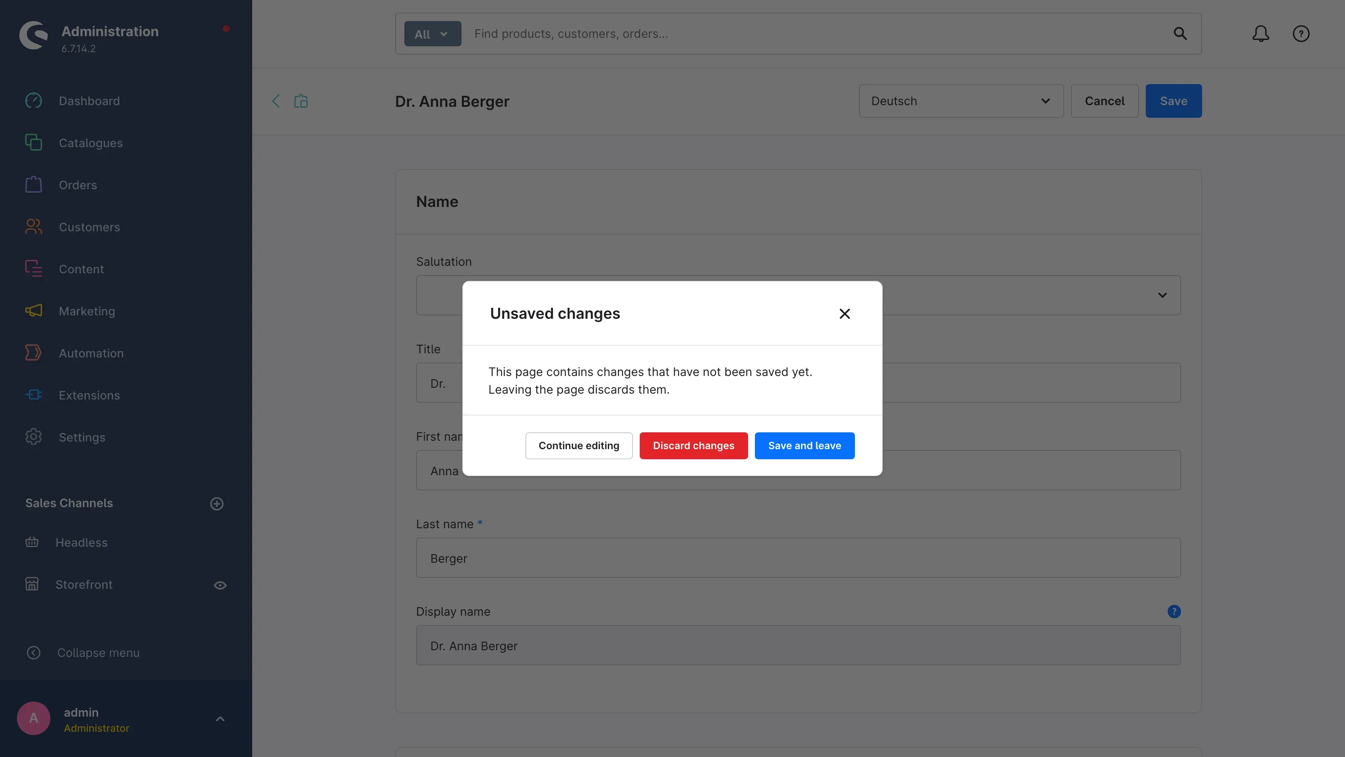This screenshot has height=757, width=1345.
Task: Select the Storefront sales channel
Action: coord(84,584)
